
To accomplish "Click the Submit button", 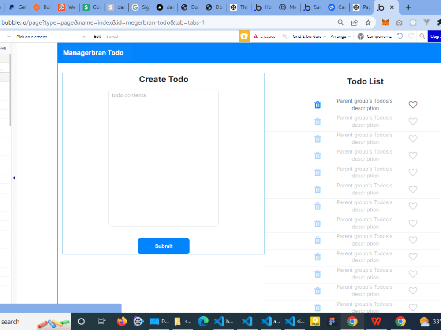I will pos(164,246).
